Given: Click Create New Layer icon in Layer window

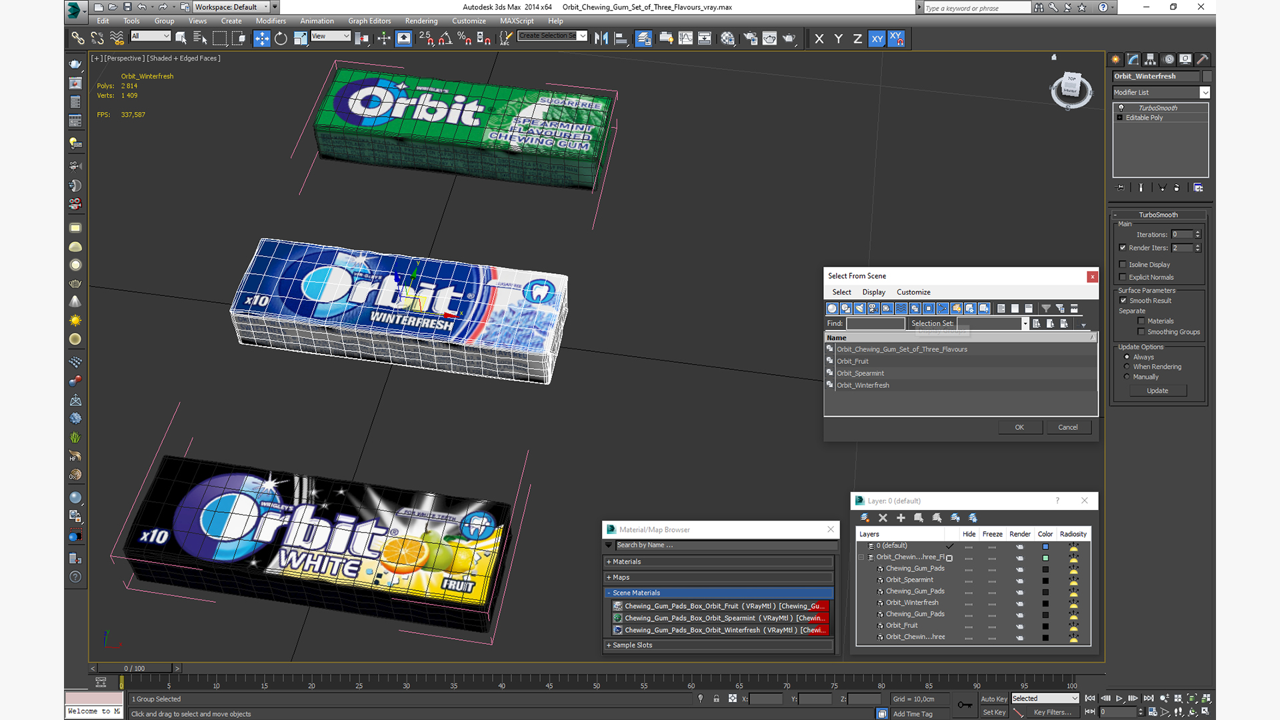Looking at the screenshot, I should (x=865, y=518).
